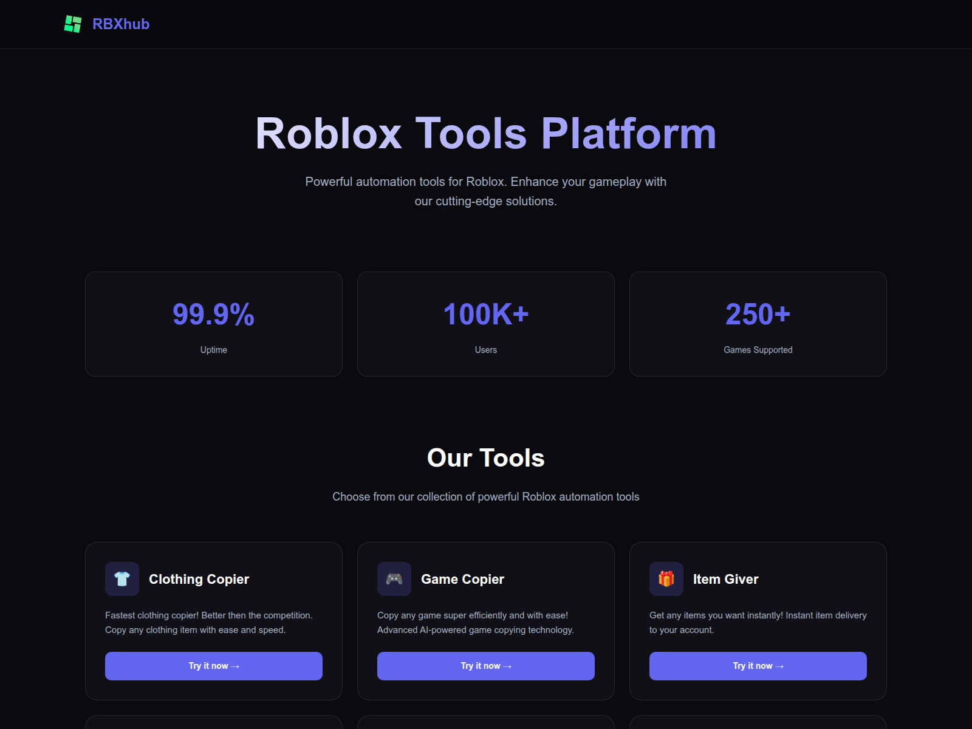
Task: Click the Clothing Copier t-shirt icon
Action: pos(122,579)
